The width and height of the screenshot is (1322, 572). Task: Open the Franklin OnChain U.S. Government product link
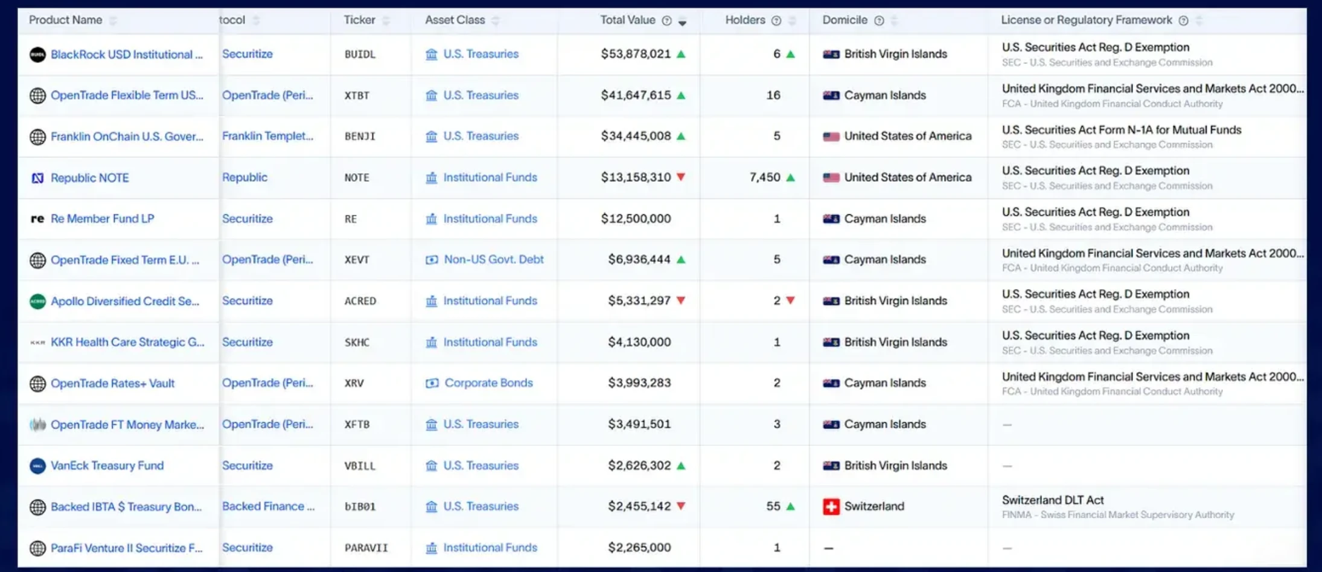click(x=127, y=137)
